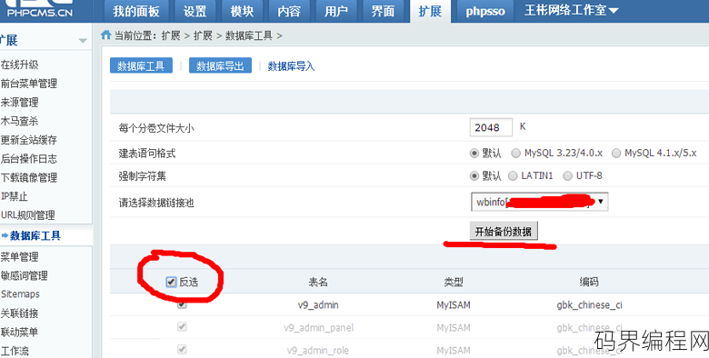The image size is (709, 358).
Task: Click the 开始备份数据 button
Action: tap(504, 232)
